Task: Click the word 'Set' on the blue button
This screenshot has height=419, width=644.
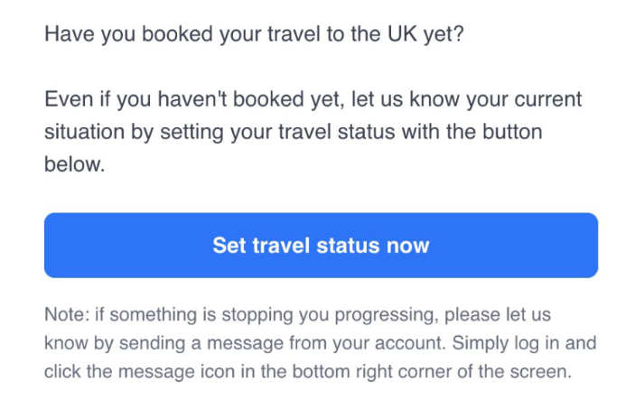Action: point(229,246)
